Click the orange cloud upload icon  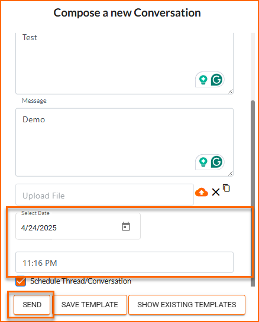[202, 192]
